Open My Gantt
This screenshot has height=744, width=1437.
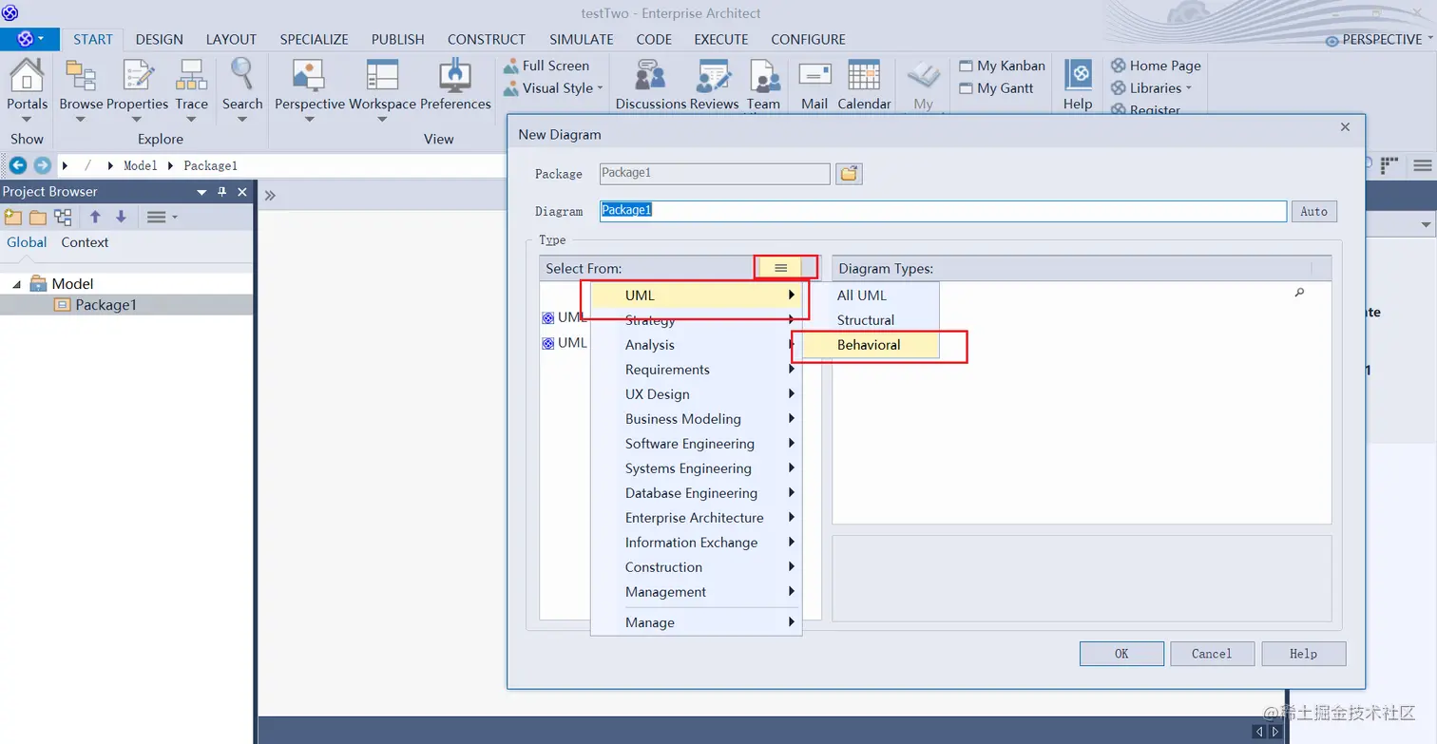point(996,88)
